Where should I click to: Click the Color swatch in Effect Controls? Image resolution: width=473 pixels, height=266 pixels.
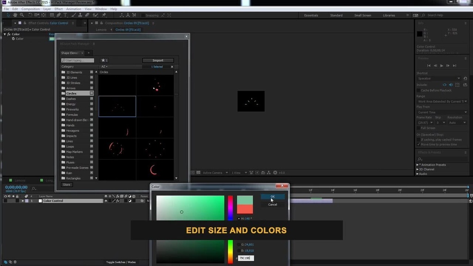52,39
